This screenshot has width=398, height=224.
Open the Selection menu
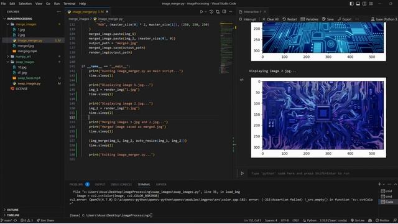(25, 4)
